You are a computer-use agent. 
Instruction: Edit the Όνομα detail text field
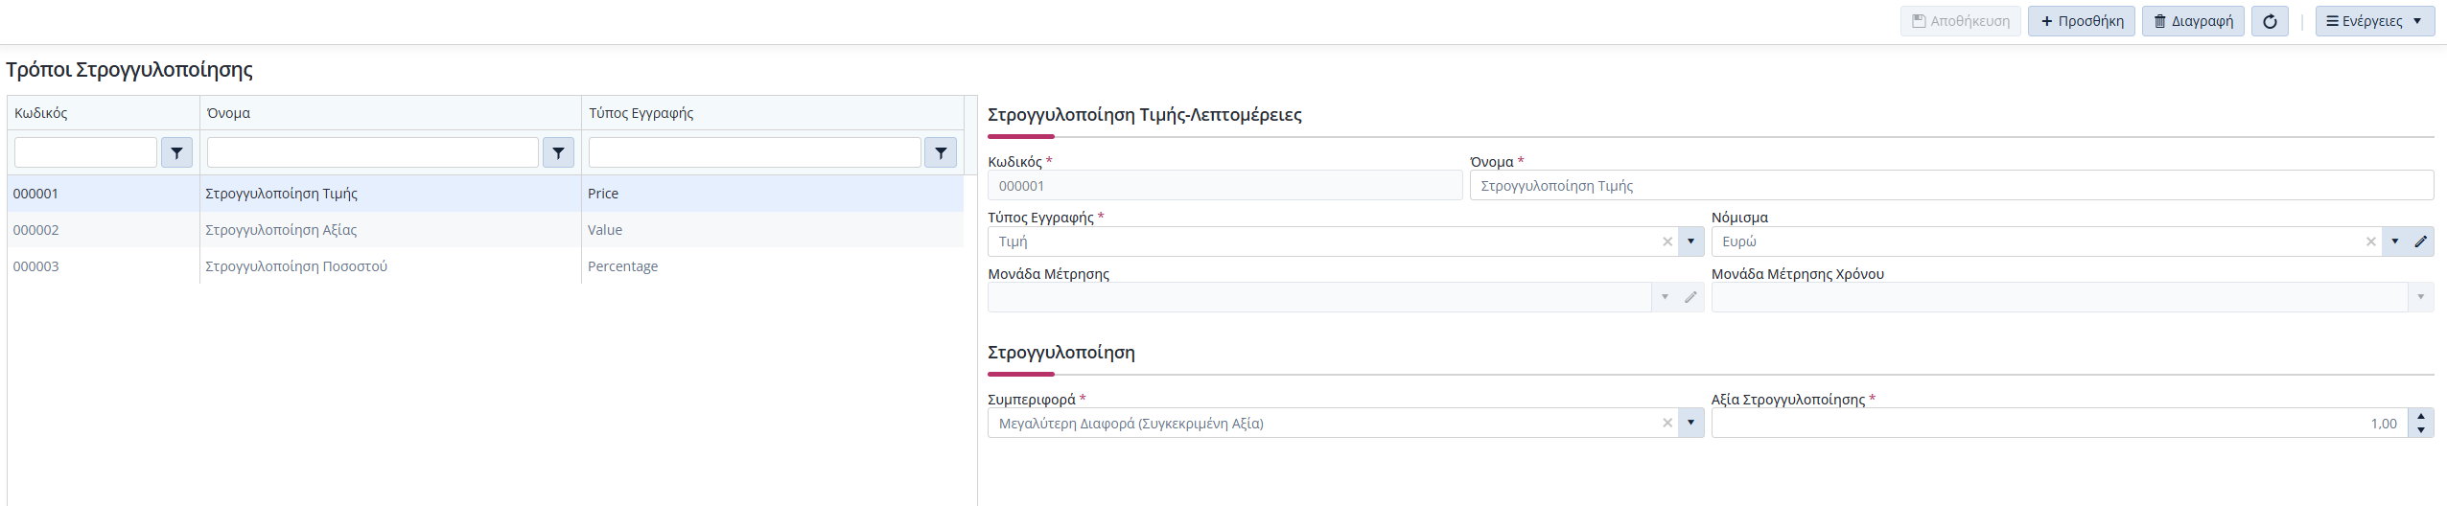coord(1951,186)
